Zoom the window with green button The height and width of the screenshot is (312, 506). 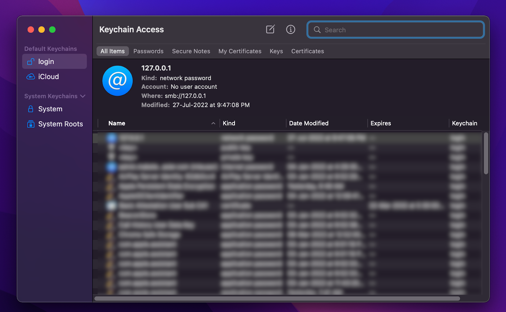(52, 30)
